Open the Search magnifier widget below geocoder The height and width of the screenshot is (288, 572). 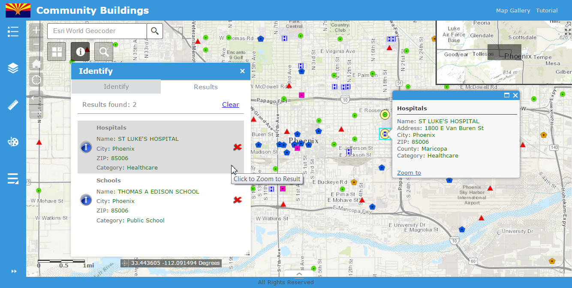[x=104, y=52]
